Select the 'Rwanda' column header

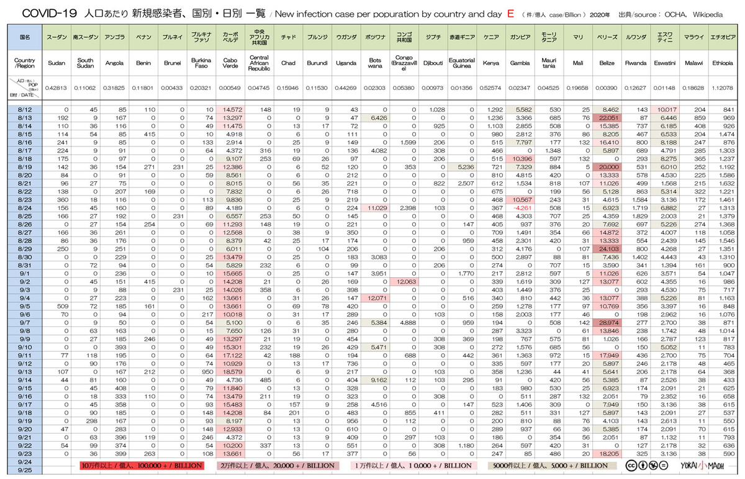[x=635, y=63]
